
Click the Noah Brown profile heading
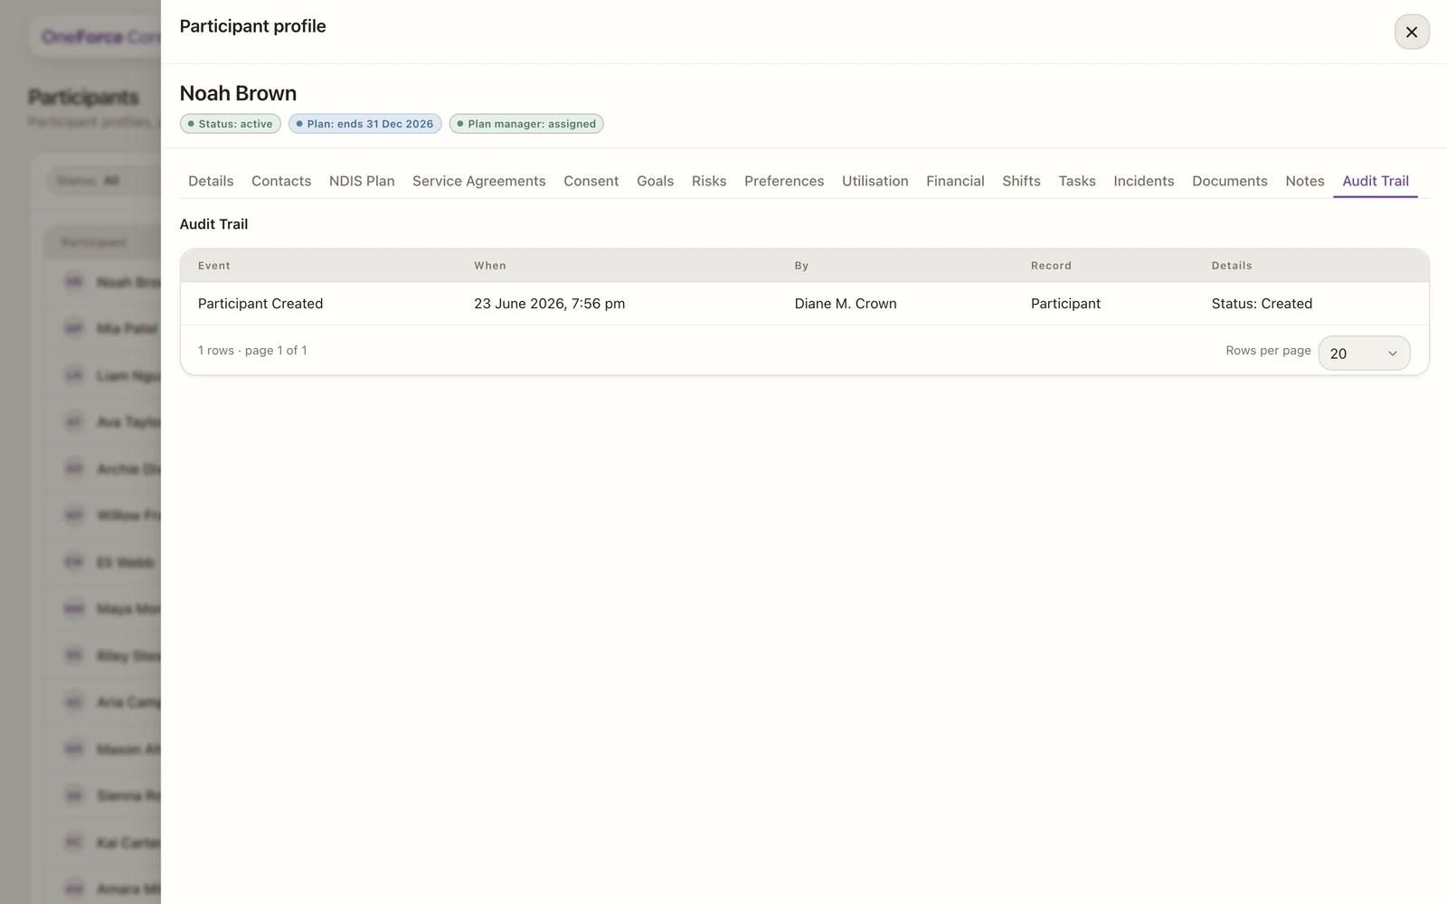pyautogui.click(x=238, y=93)
